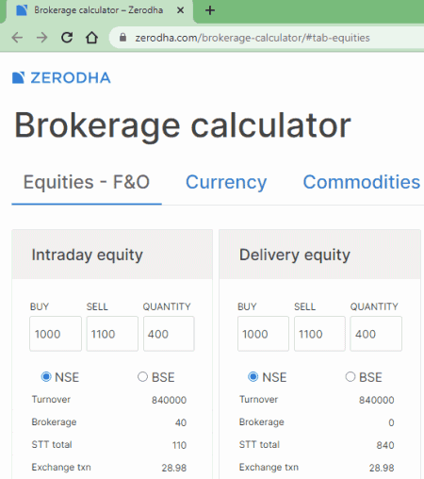Click the browser back arrow

(17, 38)
